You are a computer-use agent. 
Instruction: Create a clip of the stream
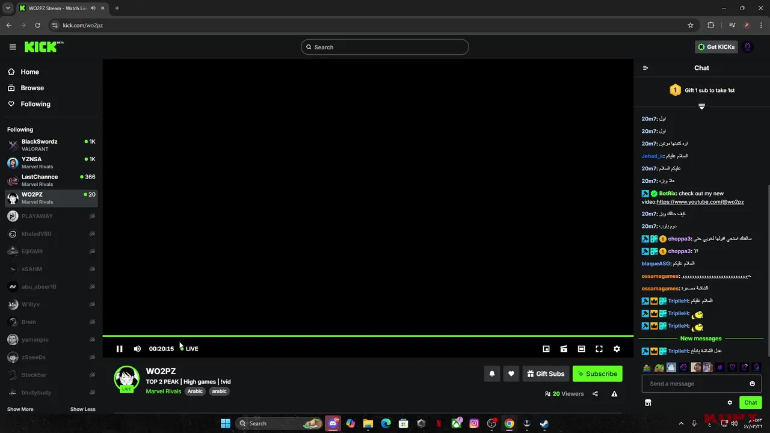pos(564,349)
